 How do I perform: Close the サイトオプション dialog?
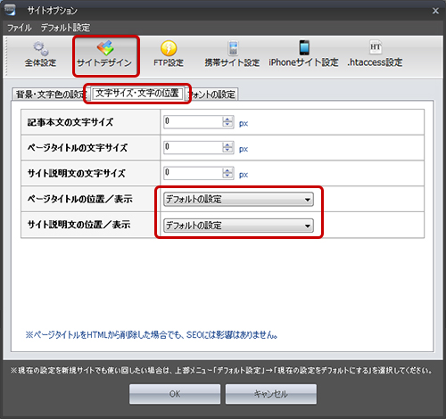tap(435, 11)
